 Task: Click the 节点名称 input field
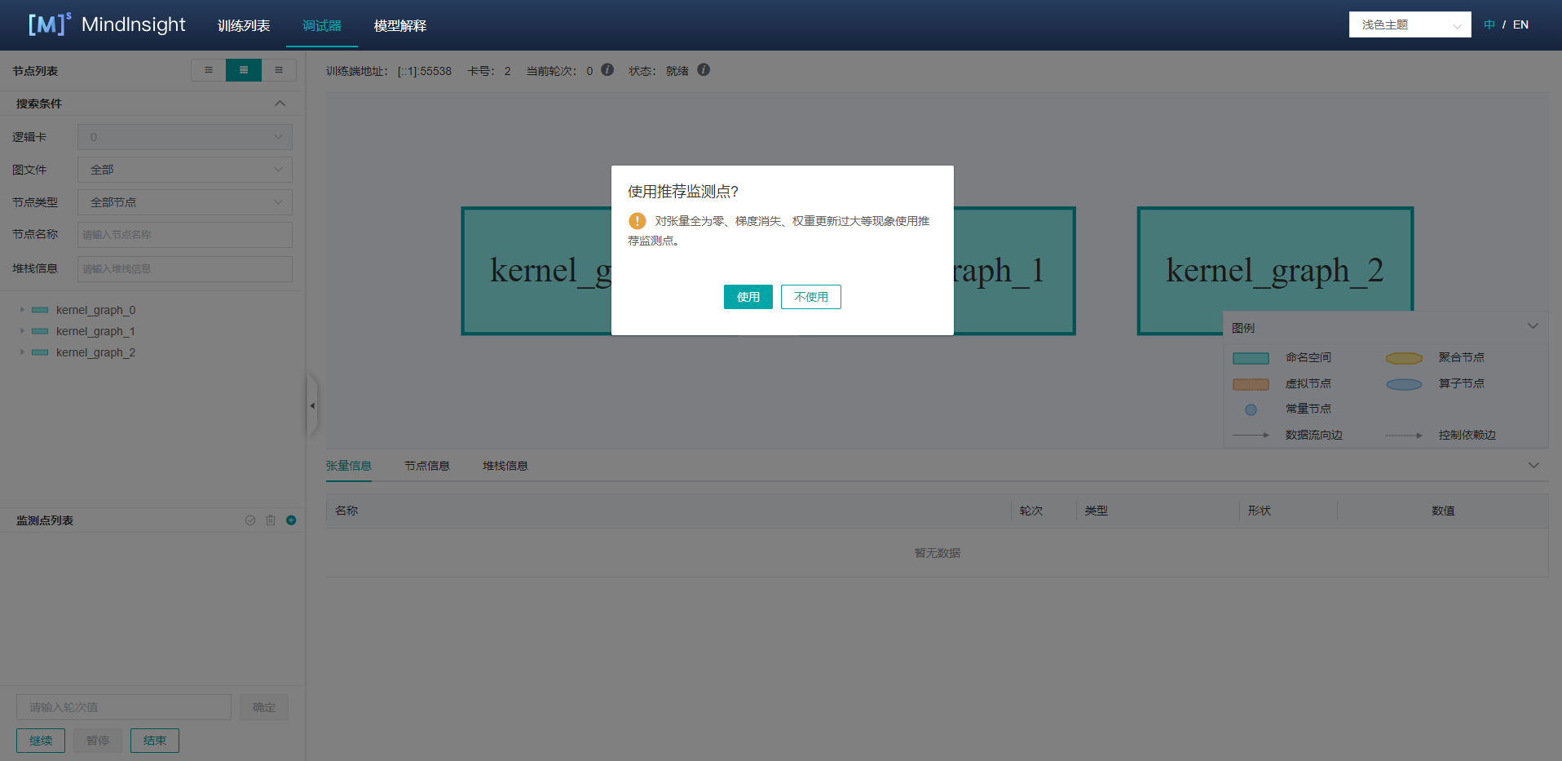[x=185, y=235]
